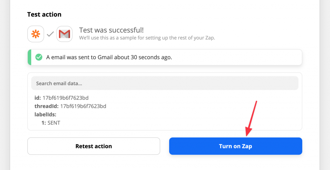Screen dimensions: 330x170
Task: Click the threadId value text
Action: [x=83, y=106]
